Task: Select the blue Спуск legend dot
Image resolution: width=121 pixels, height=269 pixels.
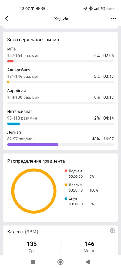Action: 66,199
